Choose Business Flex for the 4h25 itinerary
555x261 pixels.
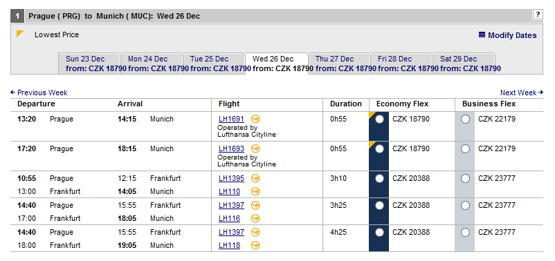tap(466, 233)
